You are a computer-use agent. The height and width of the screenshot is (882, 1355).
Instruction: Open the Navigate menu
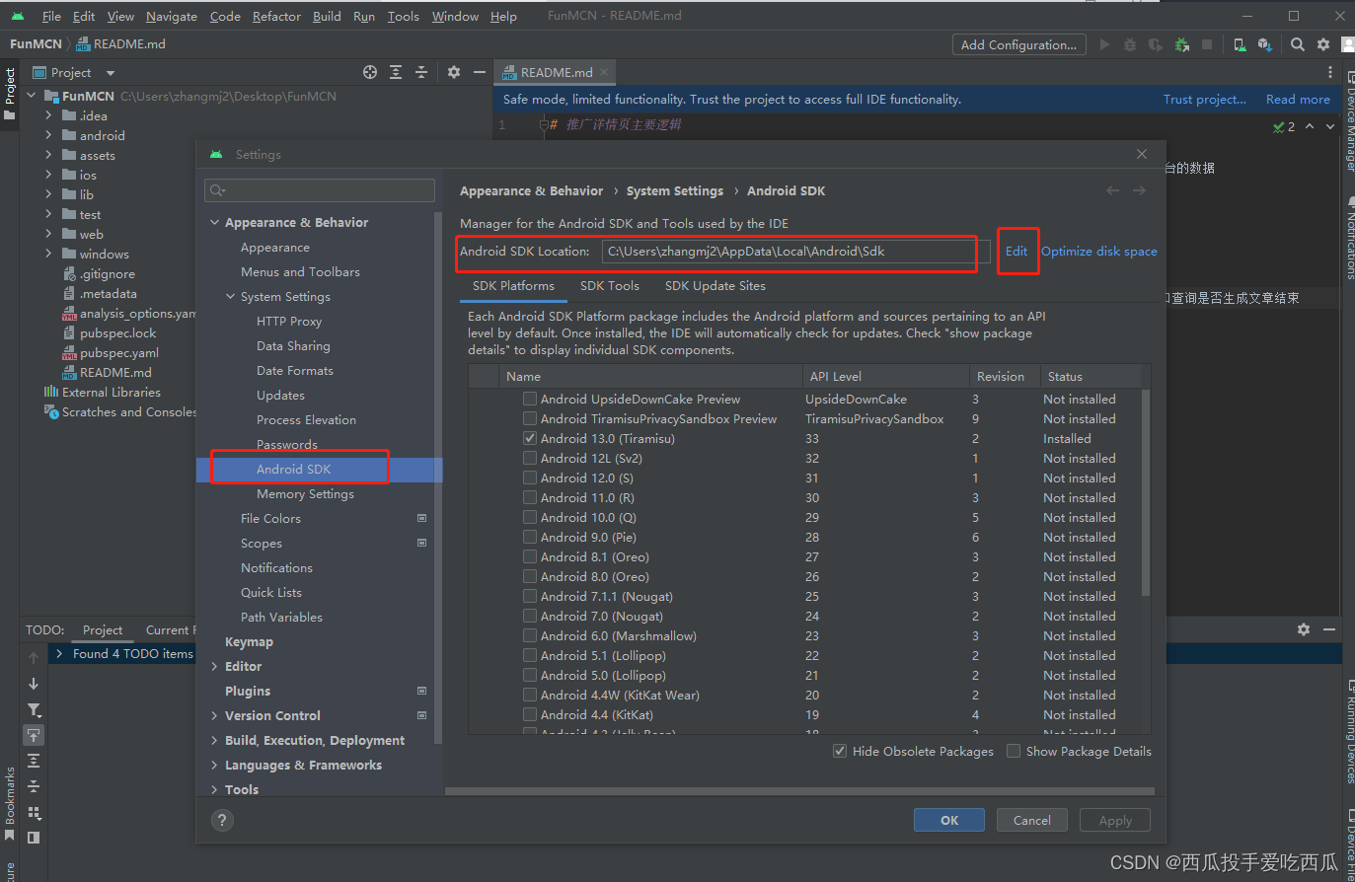(x=172, y=16)
